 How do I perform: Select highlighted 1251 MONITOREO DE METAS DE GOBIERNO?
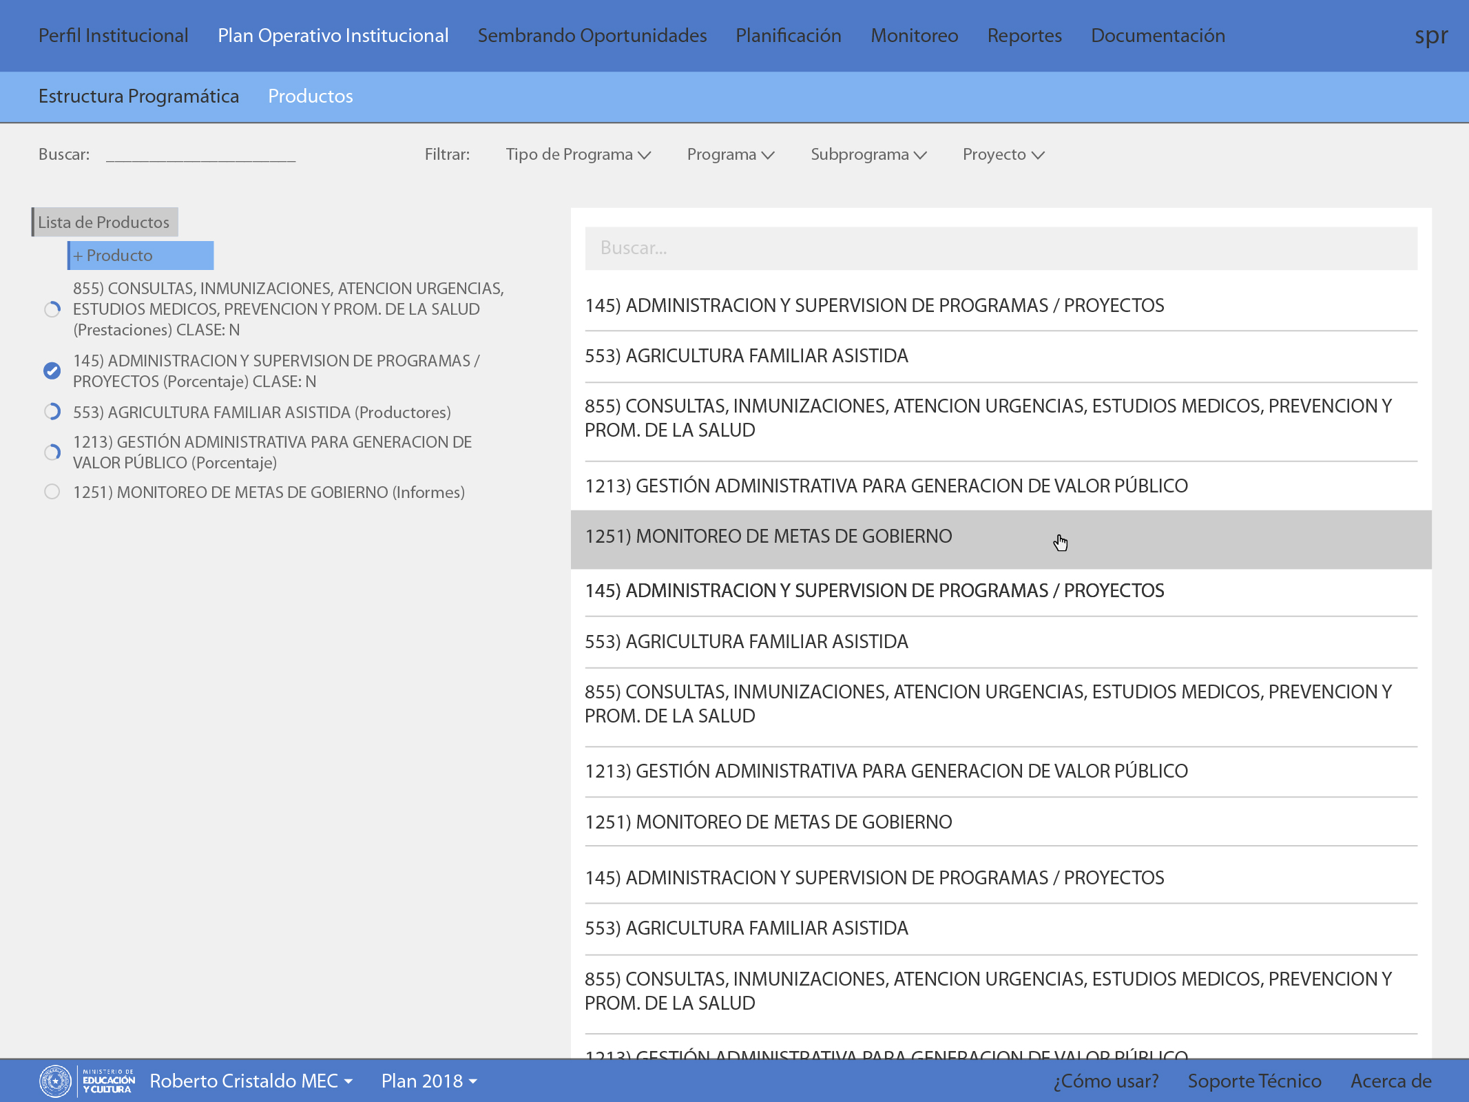(x=769, y=537)
